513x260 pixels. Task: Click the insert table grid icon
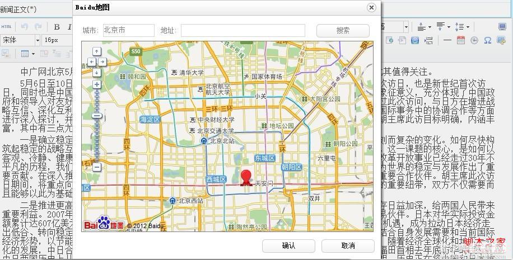click(x=25, y=54)
